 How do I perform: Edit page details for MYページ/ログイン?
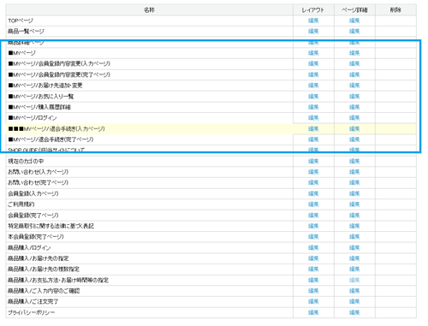point(354,118)
